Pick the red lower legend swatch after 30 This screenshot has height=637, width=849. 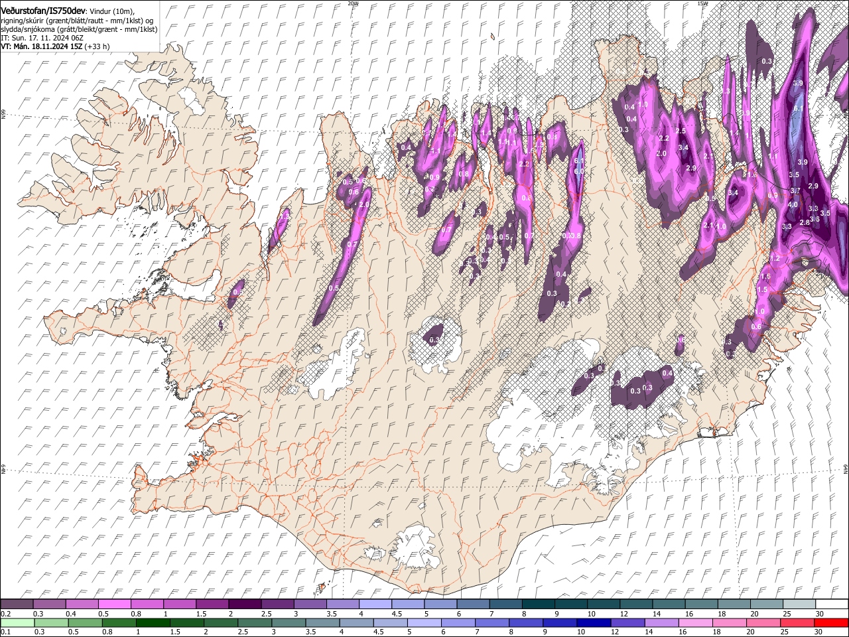click(x=832, y=622)
